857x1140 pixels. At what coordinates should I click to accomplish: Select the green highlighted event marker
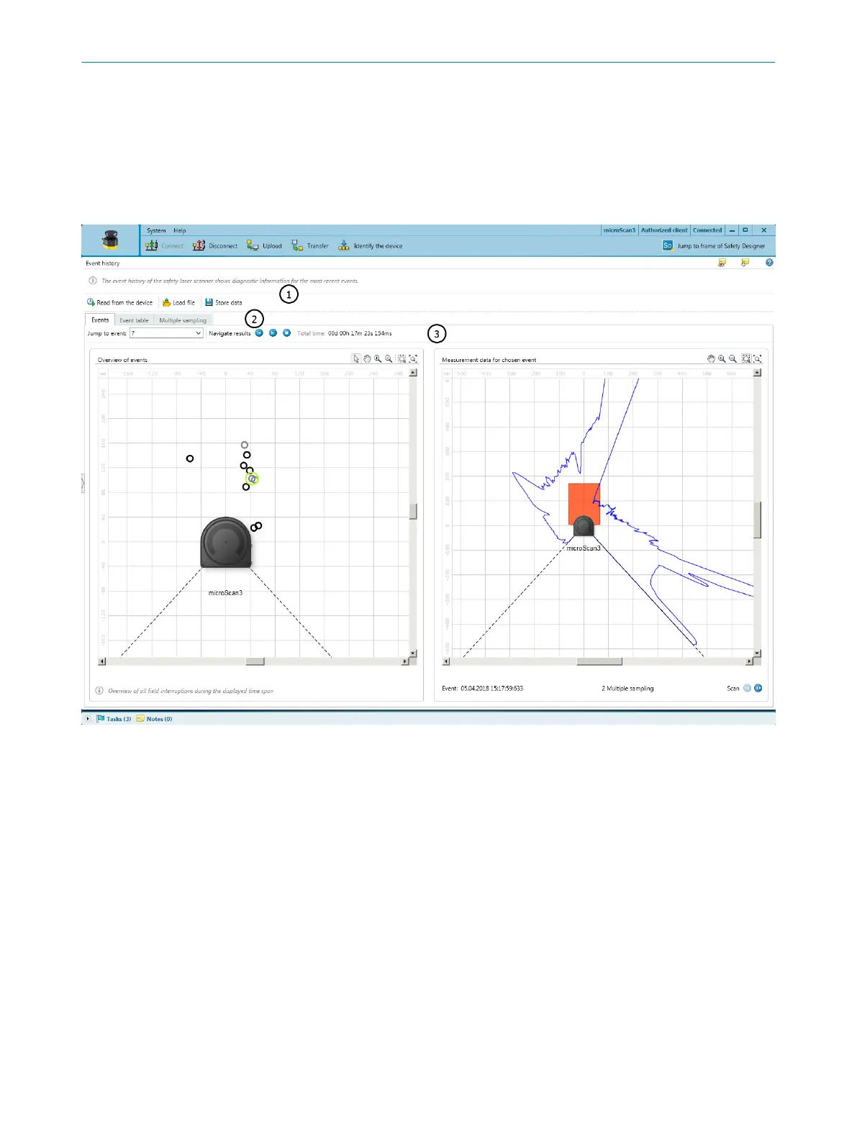coord(253,479)
